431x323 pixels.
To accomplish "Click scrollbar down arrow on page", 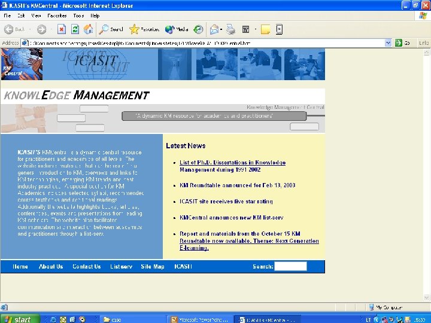I will (x=427, y=297).
